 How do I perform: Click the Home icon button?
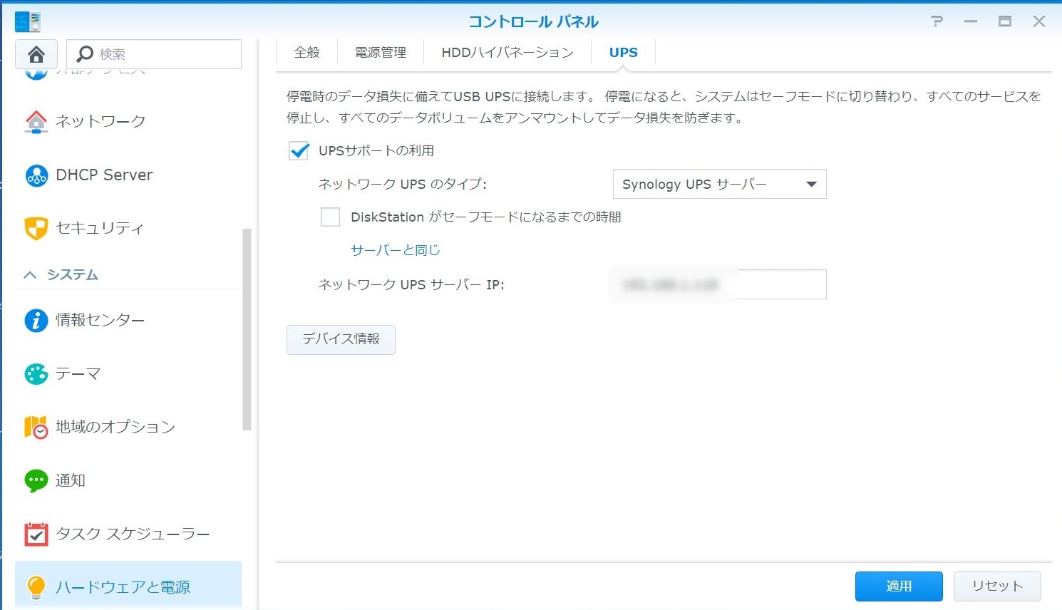coord(36,54)
